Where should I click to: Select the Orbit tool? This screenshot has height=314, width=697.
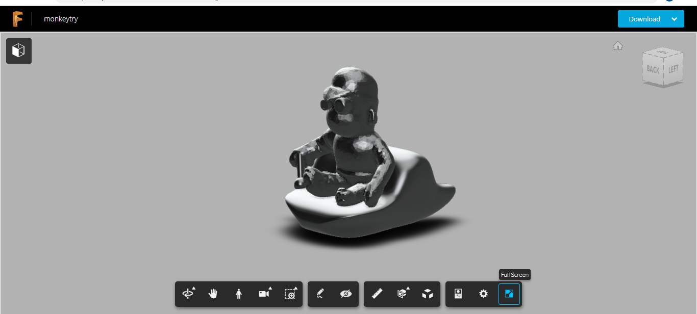188,294
